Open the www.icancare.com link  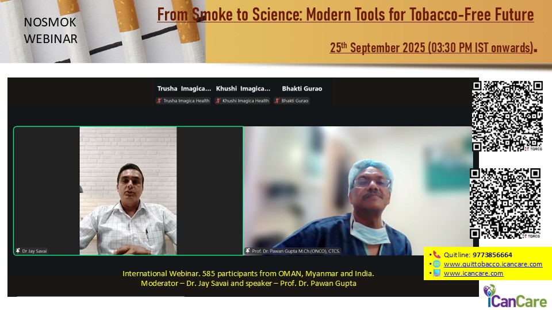(473, 273)
